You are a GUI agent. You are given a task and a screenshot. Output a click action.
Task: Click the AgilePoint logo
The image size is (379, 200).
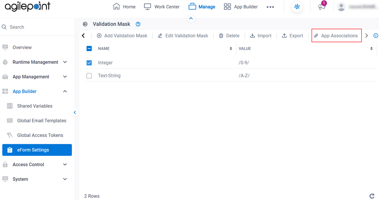click(28, 7)
